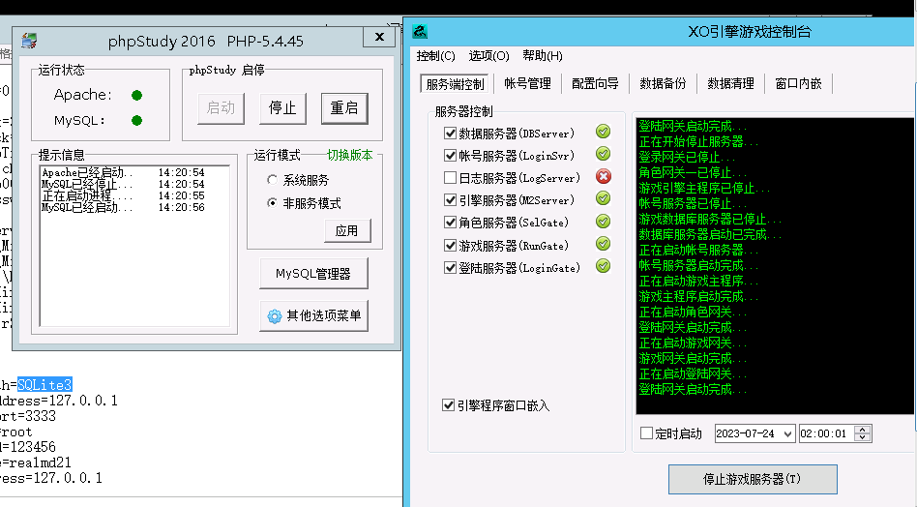
Task: Click the phpStudy 停止 button
Action: (x=282, y=108)
